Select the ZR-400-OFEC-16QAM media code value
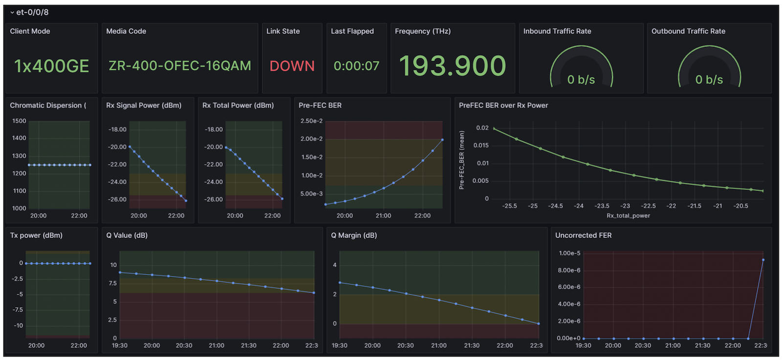 coord(180,65)
